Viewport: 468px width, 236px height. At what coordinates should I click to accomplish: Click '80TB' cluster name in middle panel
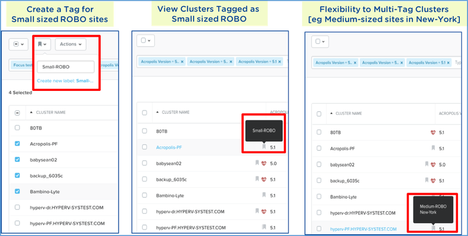coord(161,131)
